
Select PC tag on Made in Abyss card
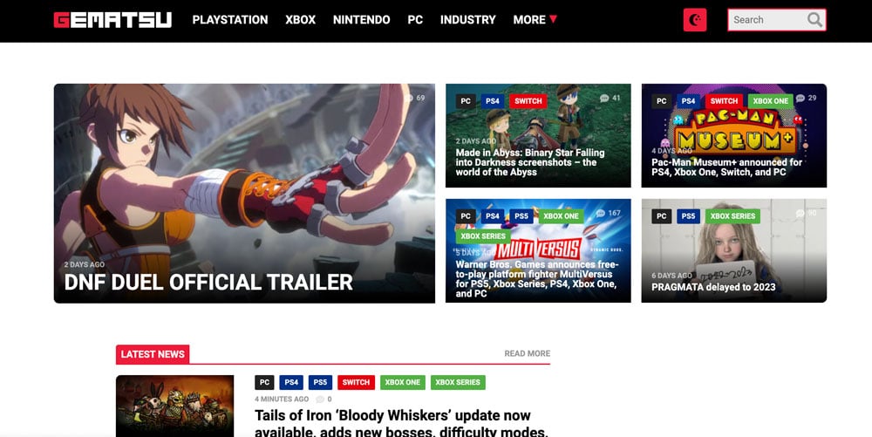coord(466,101)
